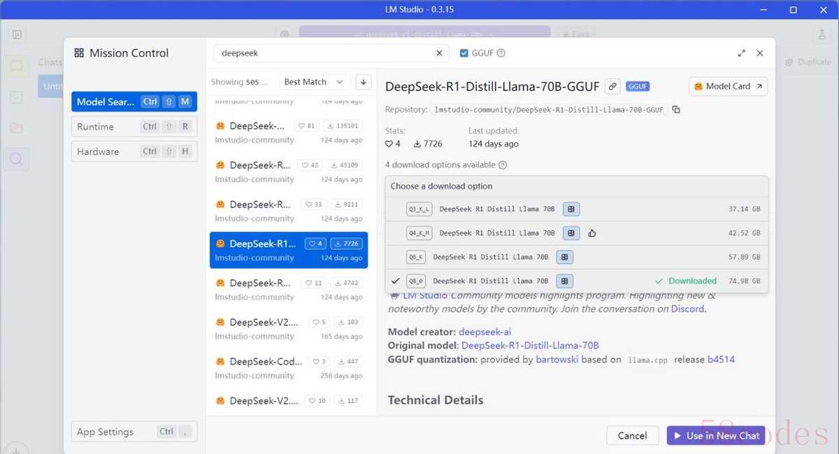Screen dimensions: 839x454
Task: Clear the deepseek search field
Action: (439, 53)
